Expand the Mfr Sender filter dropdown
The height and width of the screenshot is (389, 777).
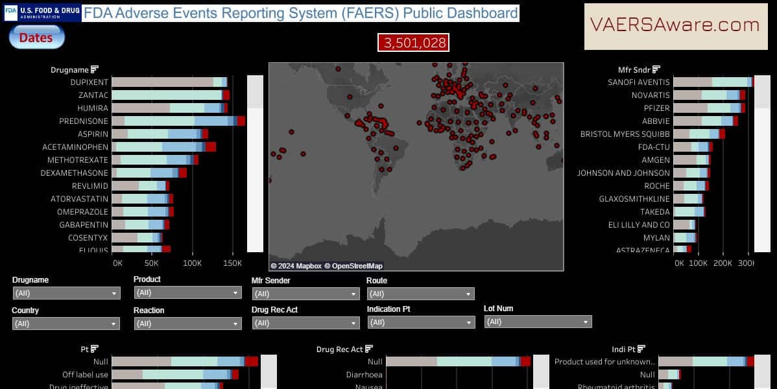point(305,294)
